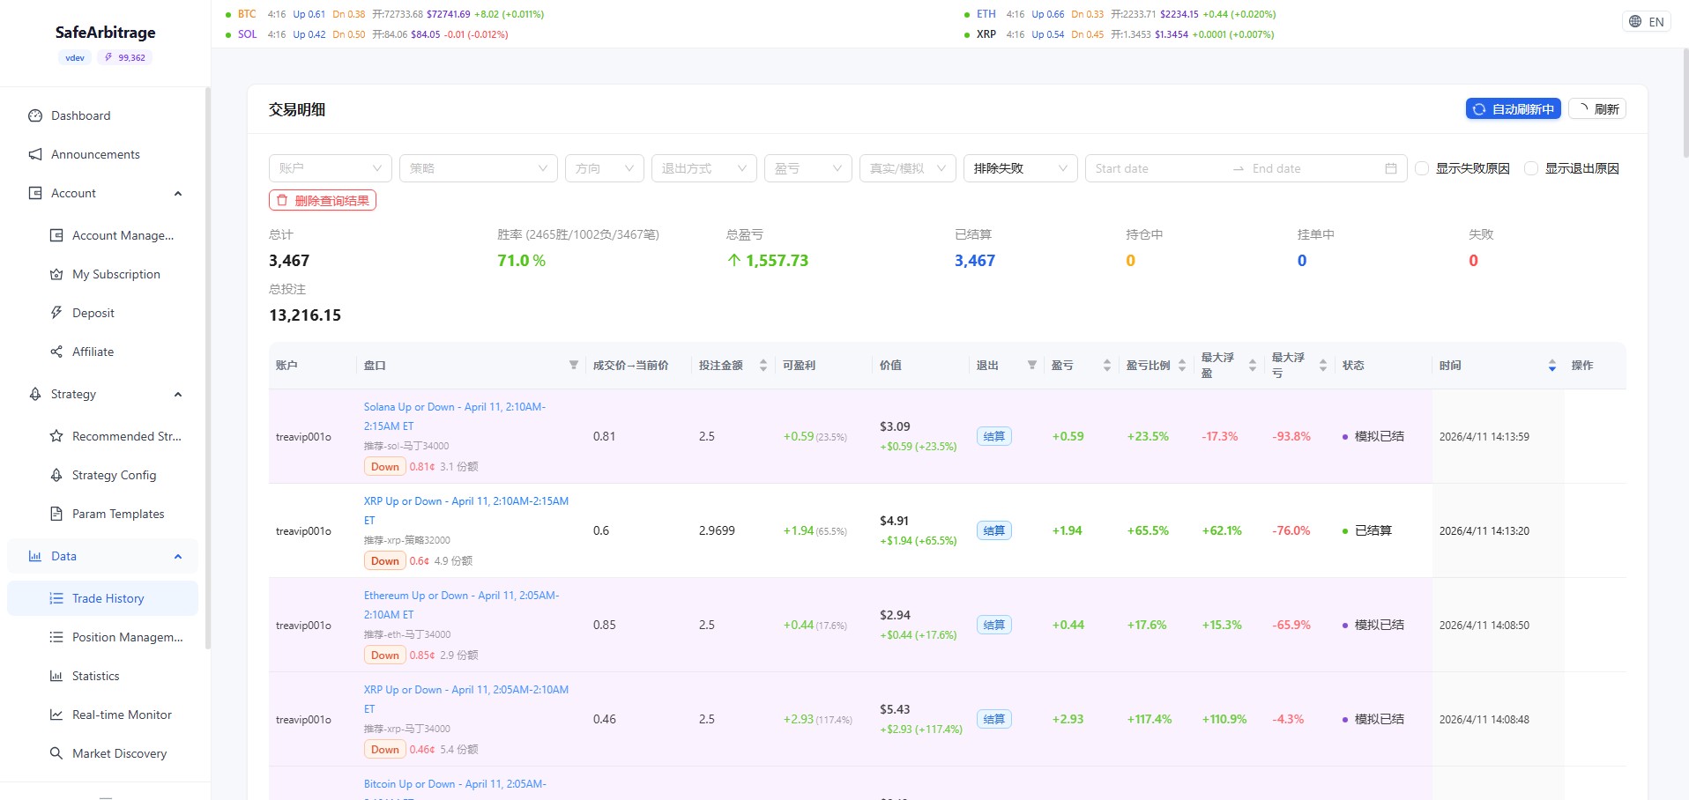
Task: Open Position Management in sidebar
Action: coord(127,637)
